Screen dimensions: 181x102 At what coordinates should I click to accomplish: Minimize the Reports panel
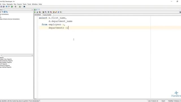pyautogui.click(x=32, y=56)
